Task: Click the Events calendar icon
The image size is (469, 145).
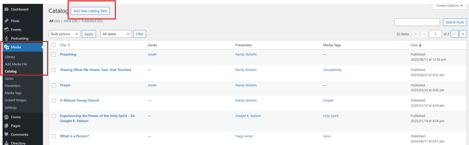Action: pos(6,30)
